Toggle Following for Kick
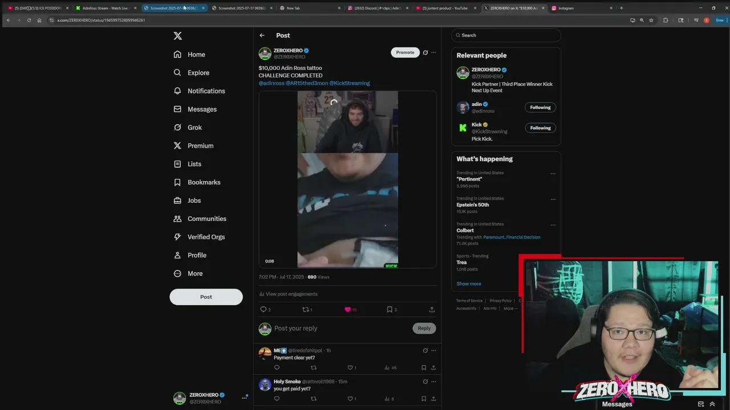730x410 pixels. pyautogui.click(x=540, y=128)
